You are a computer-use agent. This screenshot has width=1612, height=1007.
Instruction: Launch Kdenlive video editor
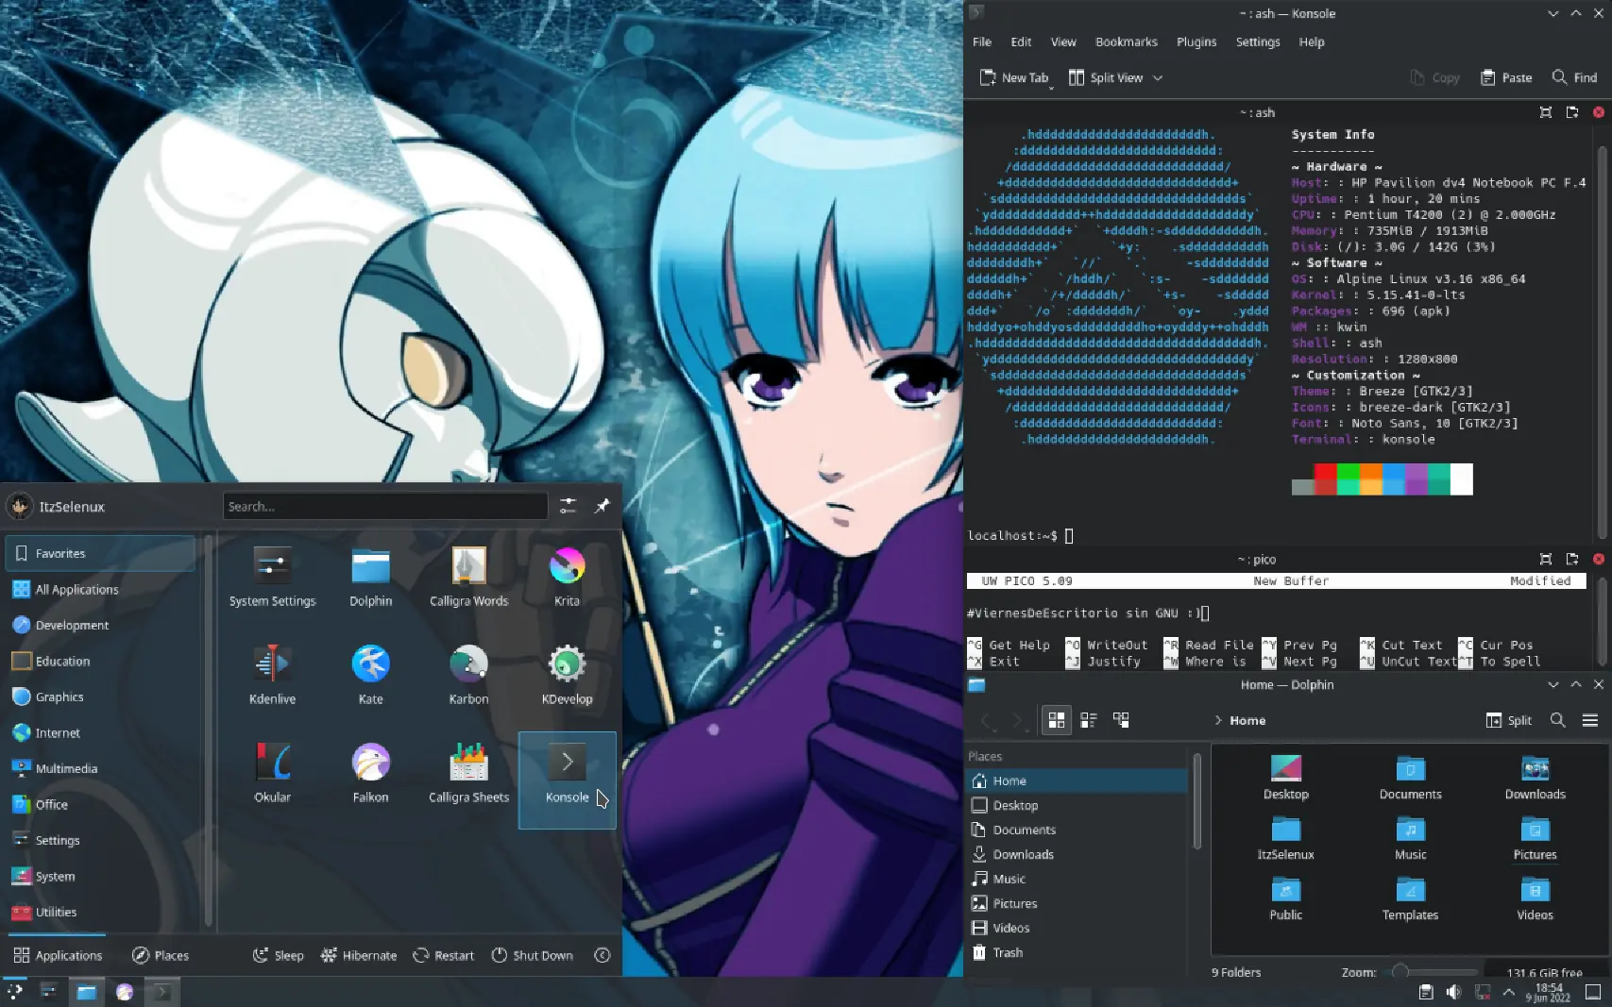tap(272, 674)
